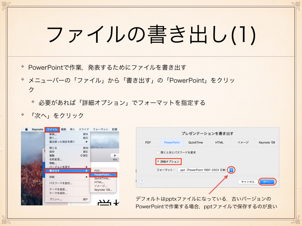Click the format popup arrows button
The width and height of the screenshot is (302, 226).
pyautogui.click(x=231, y=170)
